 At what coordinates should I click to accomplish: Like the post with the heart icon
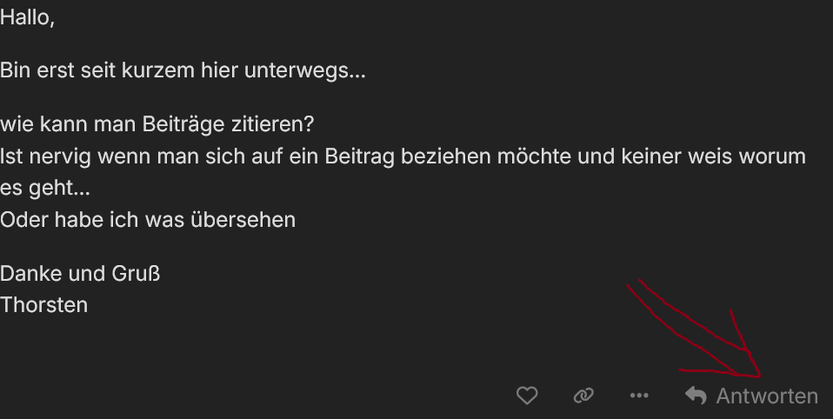527,396
